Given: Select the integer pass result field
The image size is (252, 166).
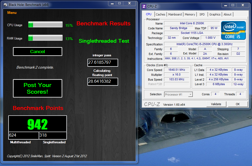Looking at the screenshot, I should (x=103, y=62).
